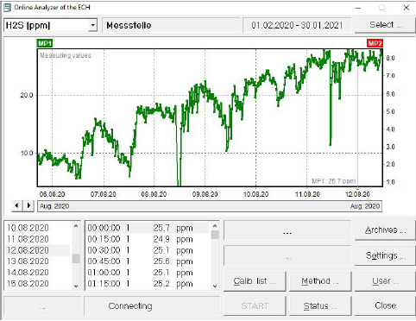Open the Status... dialog
Image resolution: width=416 pixels, height=321 pixels.
point(320,306)
